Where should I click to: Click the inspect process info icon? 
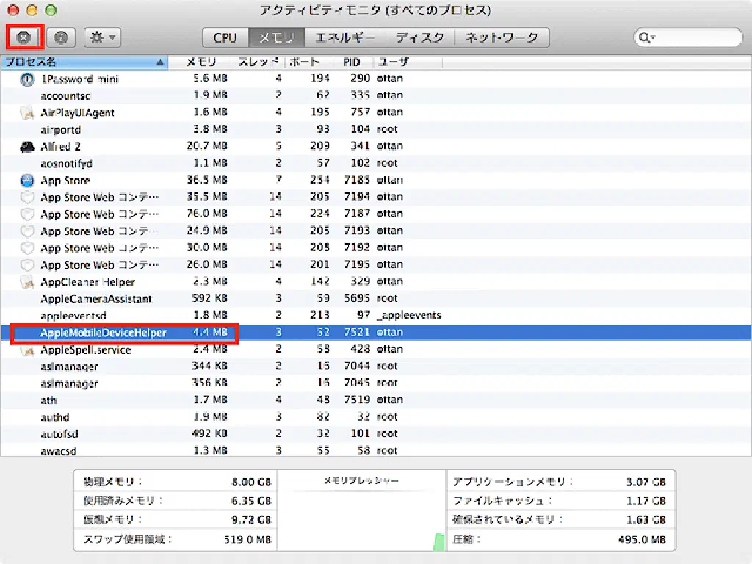(62, 37)
